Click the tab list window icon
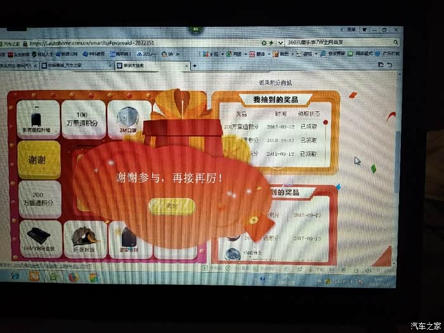 [x=381, y=65]
